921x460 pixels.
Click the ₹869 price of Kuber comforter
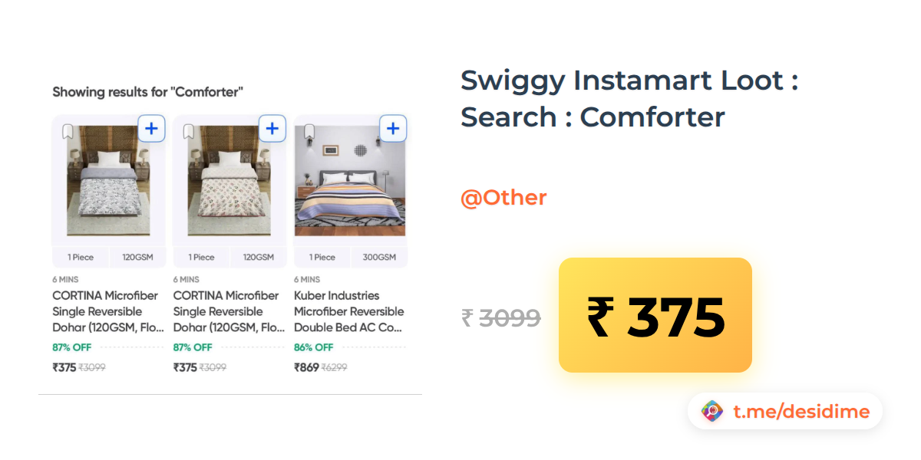click(306, 367)
